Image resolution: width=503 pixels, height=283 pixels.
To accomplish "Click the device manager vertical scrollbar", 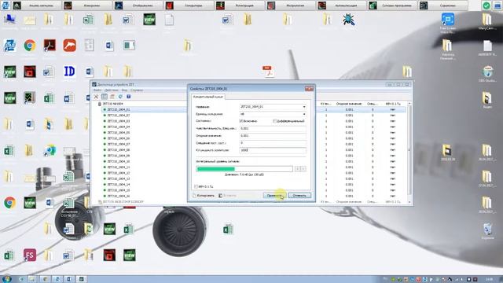I will pyautogui.click(x=409, y=153).
